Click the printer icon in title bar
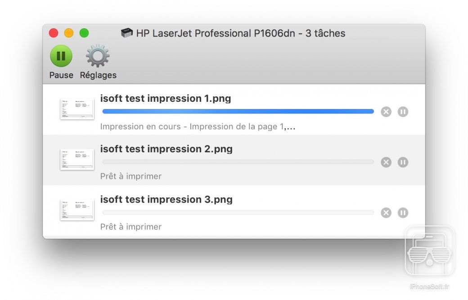 [x=127, y=33]
